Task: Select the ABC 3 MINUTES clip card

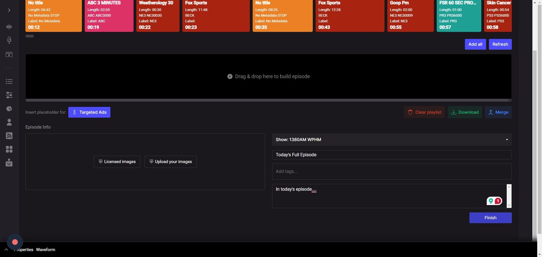Action: (109, 16)
